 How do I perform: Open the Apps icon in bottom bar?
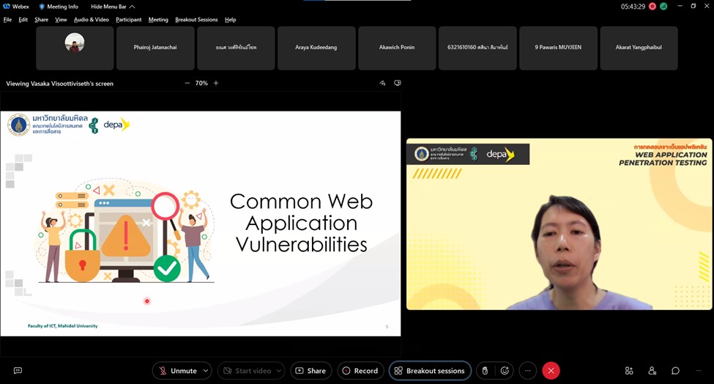[x=629, y=371]
